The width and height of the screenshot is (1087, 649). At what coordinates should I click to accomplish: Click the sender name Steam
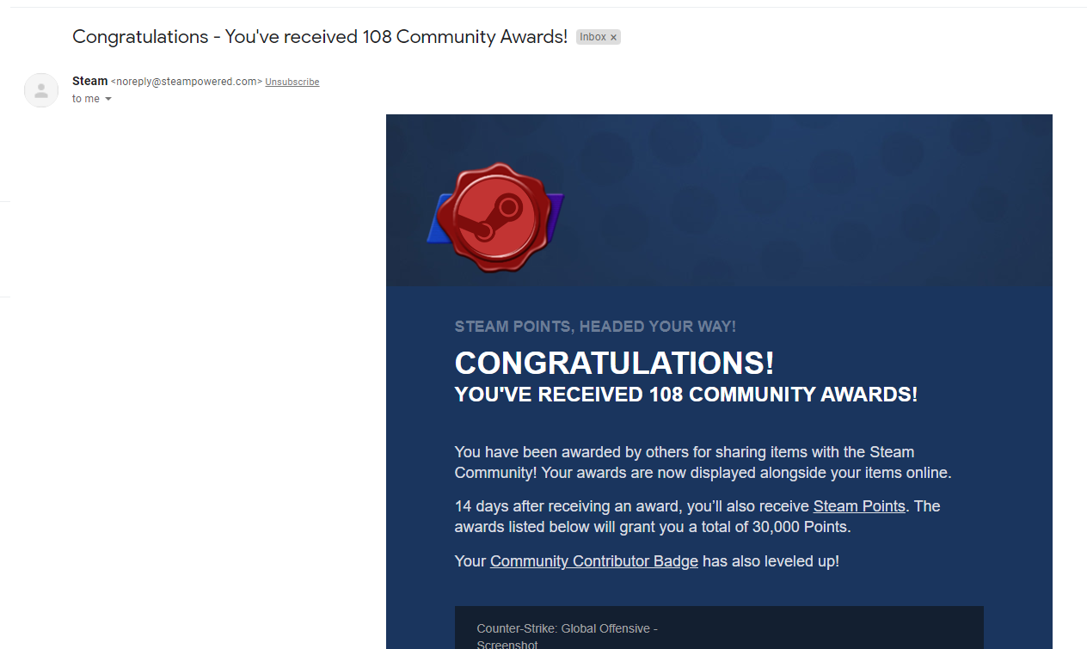90,81
